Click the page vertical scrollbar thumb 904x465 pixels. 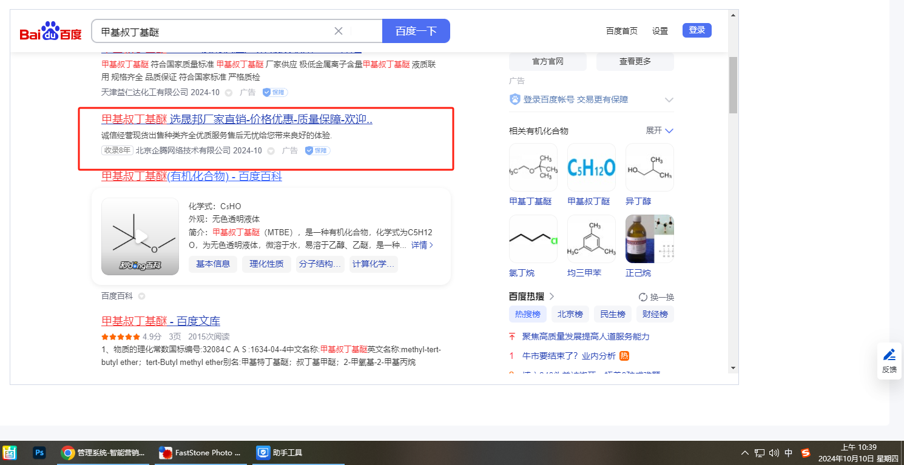click(x=733, y=85)
